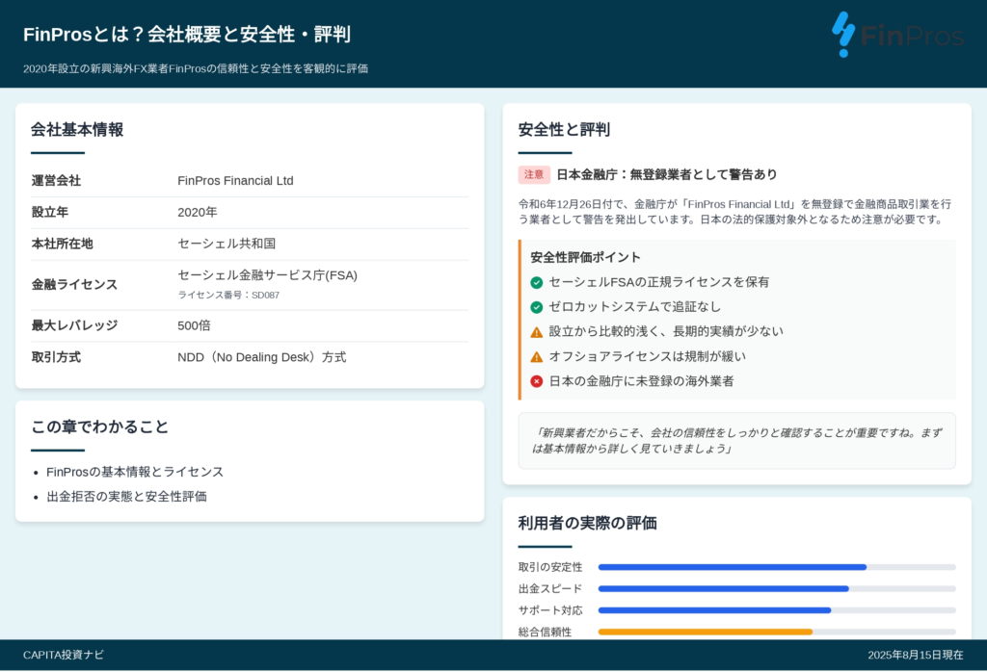Click text ゼロカットシステムで追証なし
This screenshot has width=987, height=672.
(635, 307)
